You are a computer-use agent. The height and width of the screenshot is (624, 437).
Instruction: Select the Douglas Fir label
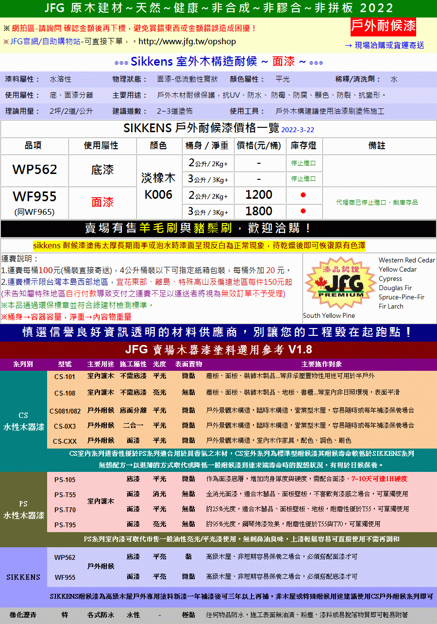395,288
